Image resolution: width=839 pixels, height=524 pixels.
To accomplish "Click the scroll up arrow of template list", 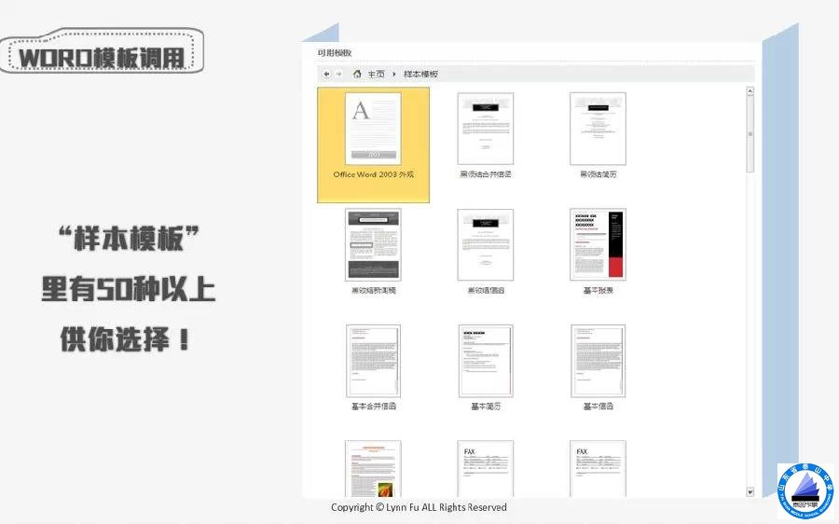I will [x=750, y=91].
